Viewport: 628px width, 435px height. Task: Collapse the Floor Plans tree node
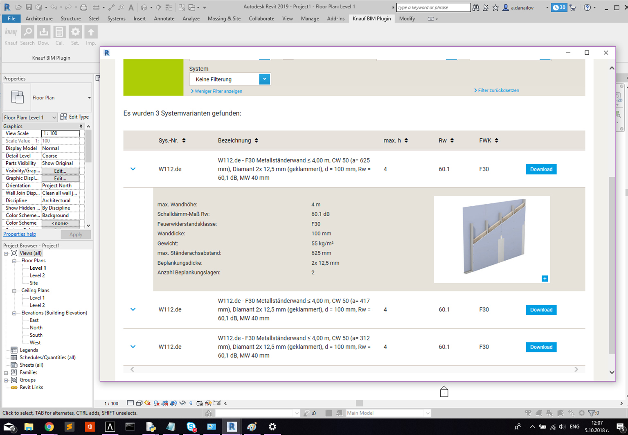point(14,261)
